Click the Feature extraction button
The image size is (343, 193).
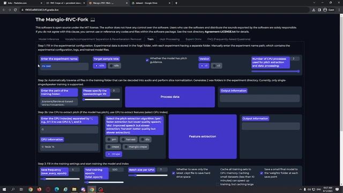pos(203,136)
